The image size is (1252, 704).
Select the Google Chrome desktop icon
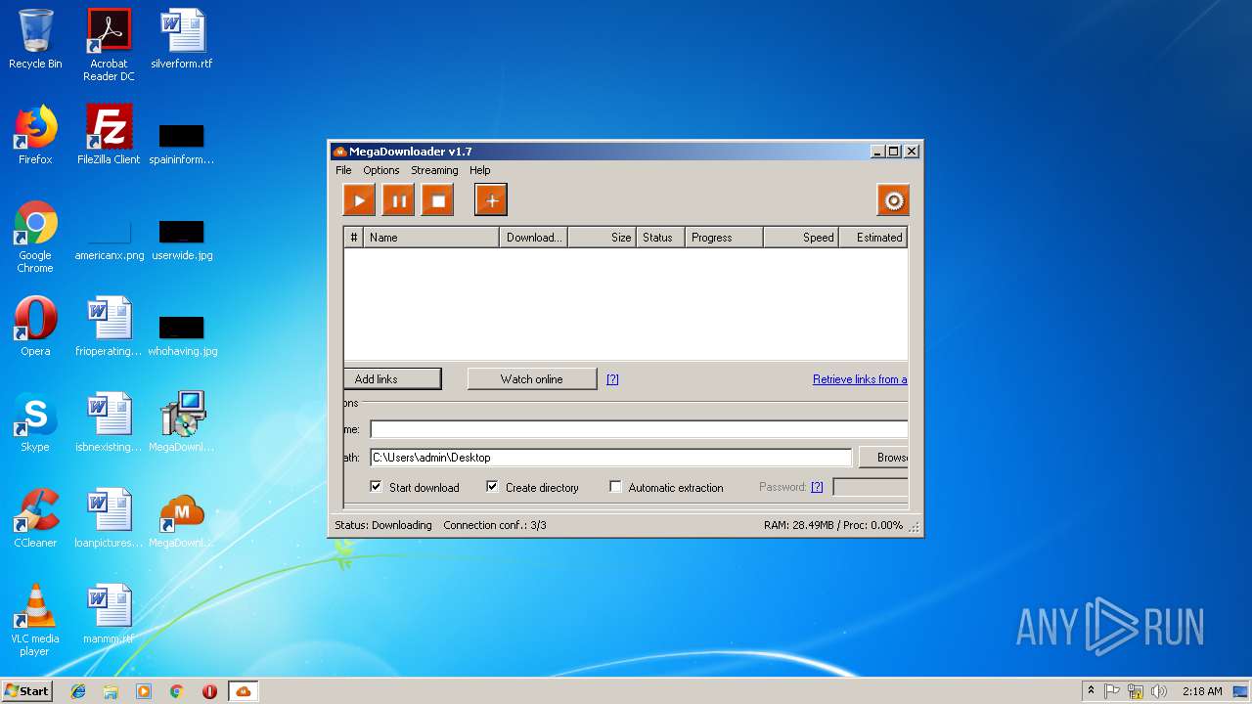pyautogui.click(x=35, y=238)
